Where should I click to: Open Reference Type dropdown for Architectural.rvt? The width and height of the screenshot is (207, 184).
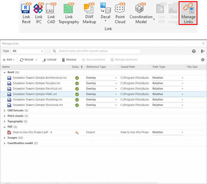(x=101, y=78)
